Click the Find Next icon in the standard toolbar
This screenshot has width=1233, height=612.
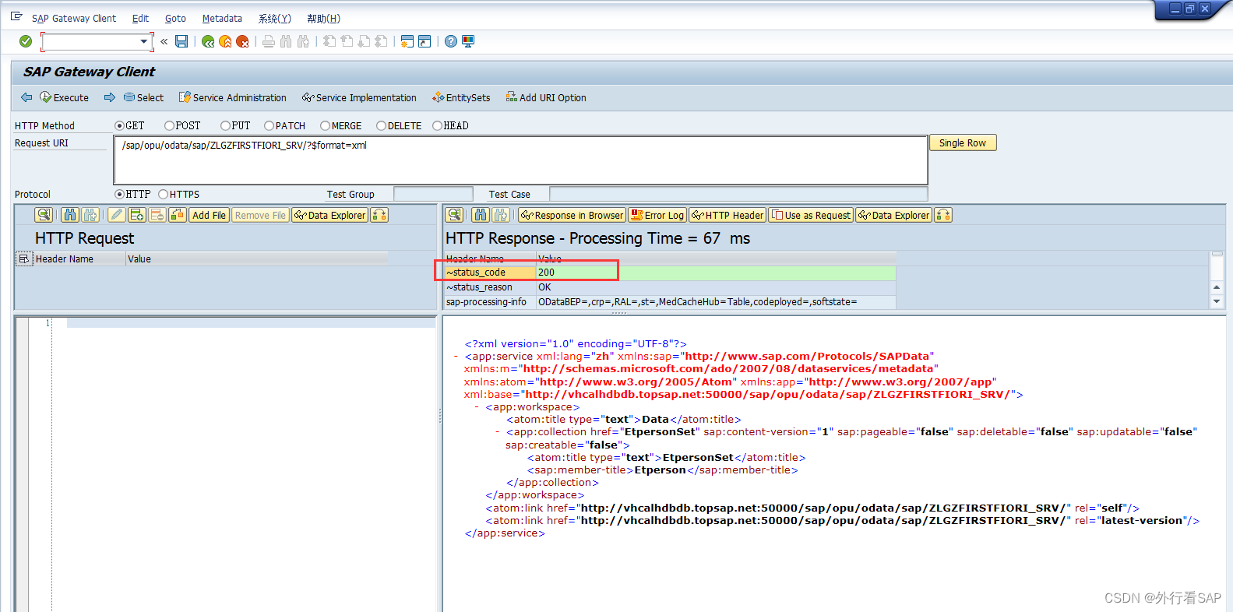[x=303, y=41]
